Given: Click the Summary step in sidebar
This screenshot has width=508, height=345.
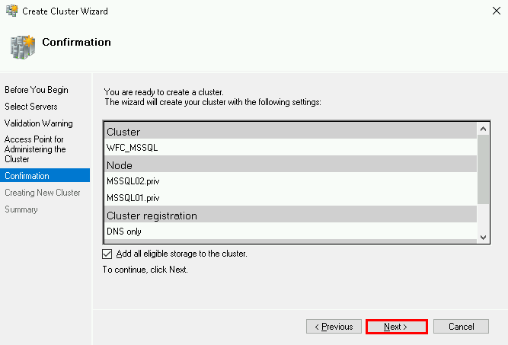Looking at the screenshot, I should click(21, 209).
